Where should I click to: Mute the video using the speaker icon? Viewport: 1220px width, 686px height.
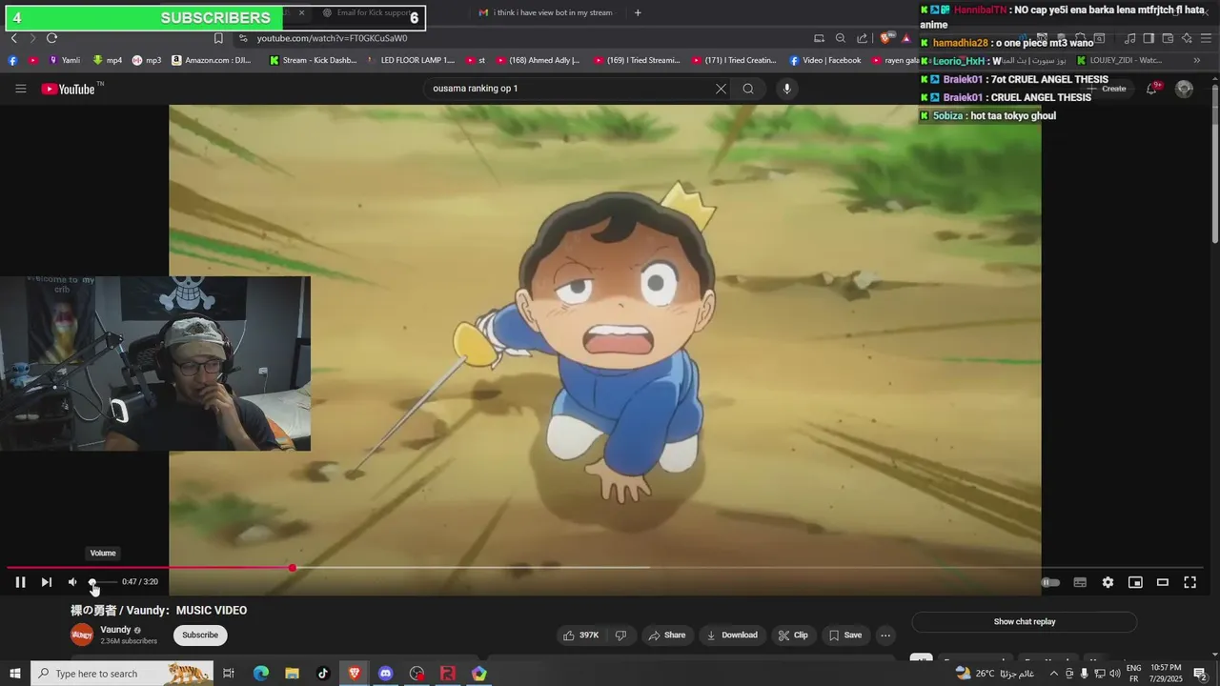(x=72, y=582)
